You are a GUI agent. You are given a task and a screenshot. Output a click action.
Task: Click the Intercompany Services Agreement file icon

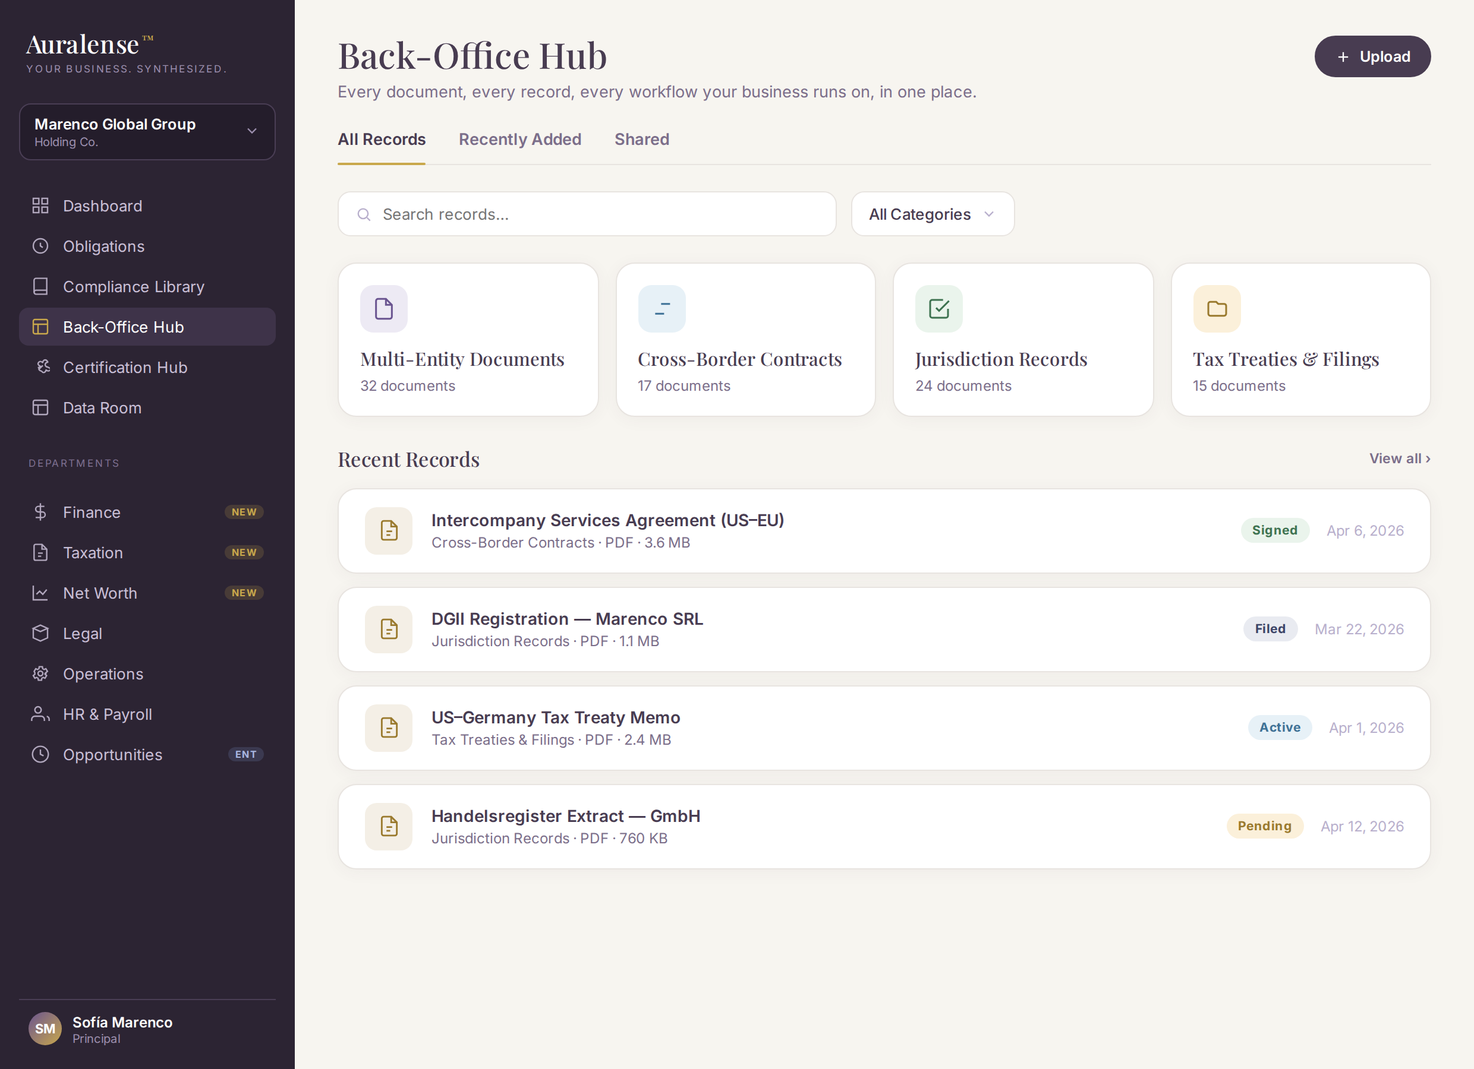[x=389, y=530]
